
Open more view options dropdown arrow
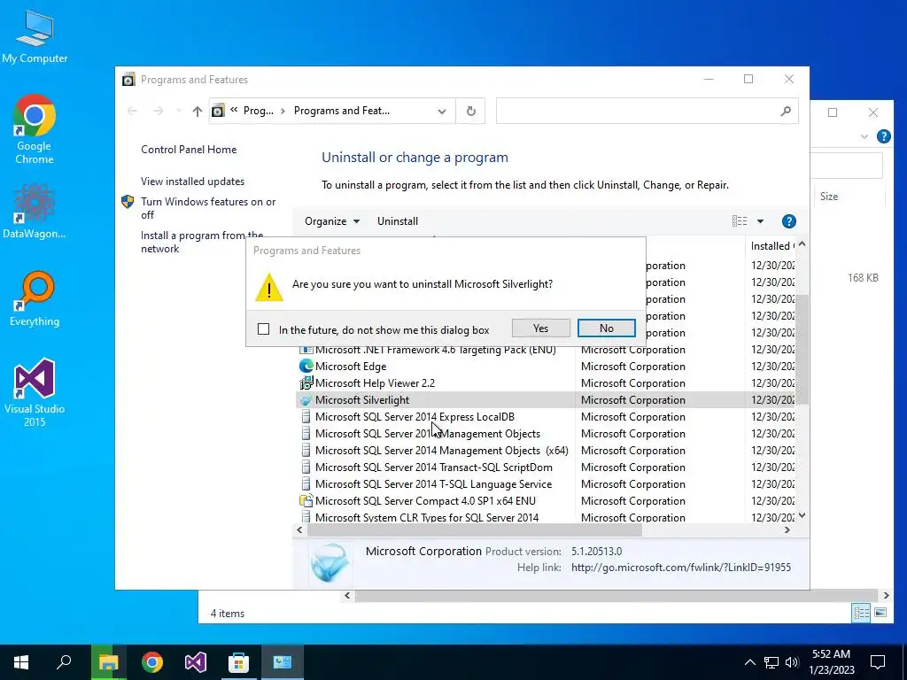pos(760,221)
